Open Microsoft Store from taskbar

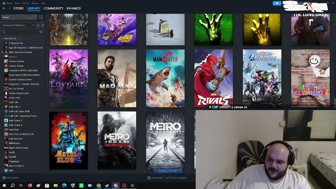[47, 186]
